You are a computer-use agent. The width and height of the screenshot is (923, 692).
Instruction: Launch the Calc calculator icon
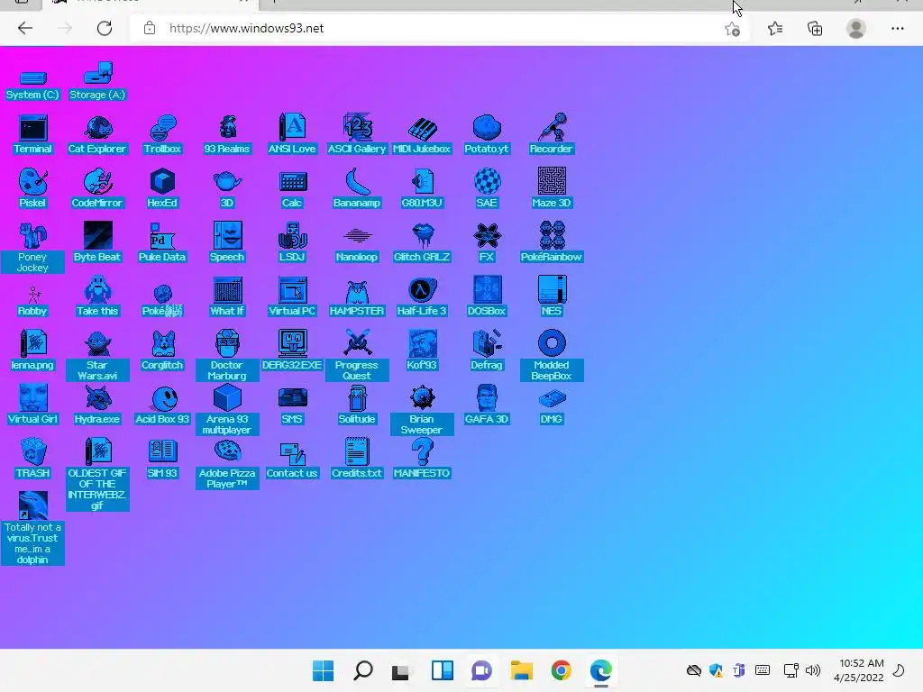point(292,189)
